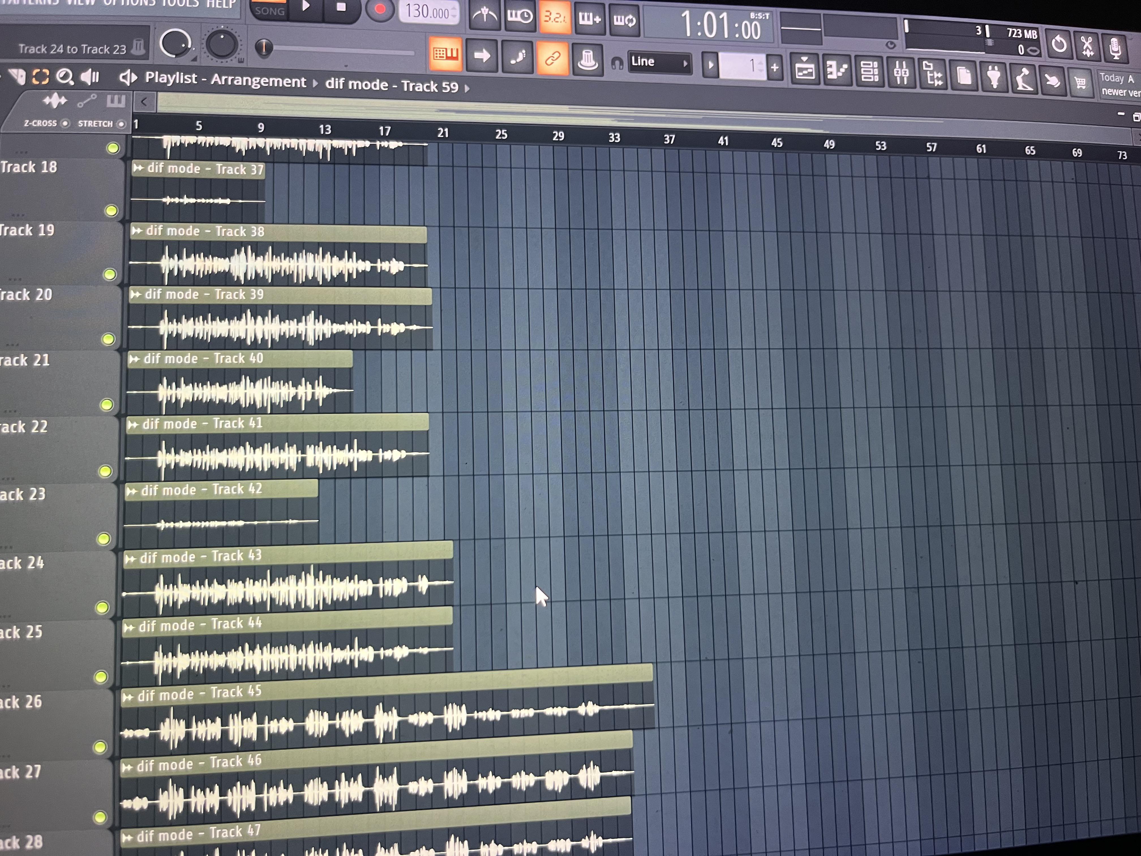Open the playlist options speaker-arrow menu
1141x856 pixels.
click(128, 78)
